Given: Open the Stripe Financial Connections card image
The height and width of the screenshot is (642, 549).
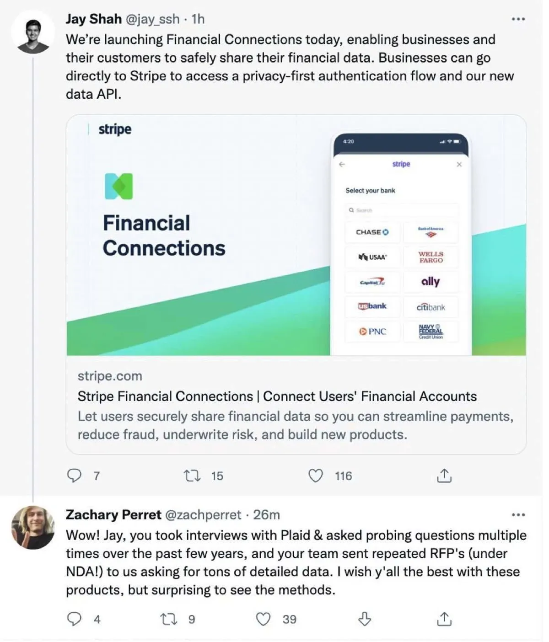Looking at the screenshot, I should 296,235.
